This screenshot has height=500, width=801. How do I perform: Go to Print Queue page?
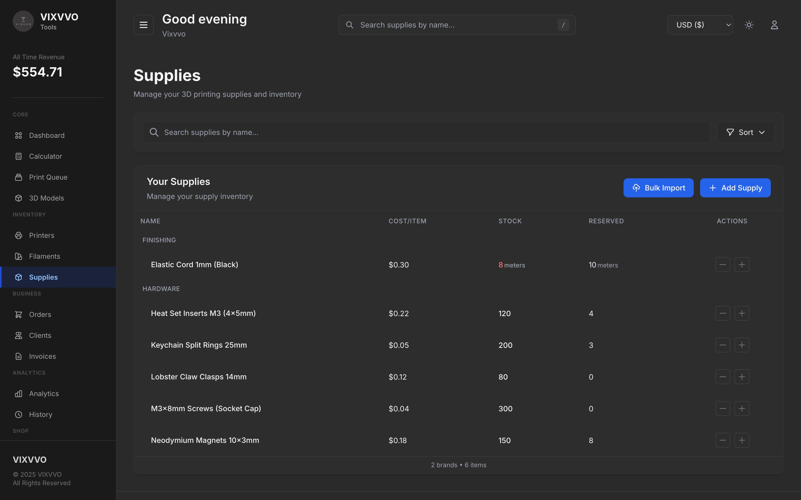48,177
